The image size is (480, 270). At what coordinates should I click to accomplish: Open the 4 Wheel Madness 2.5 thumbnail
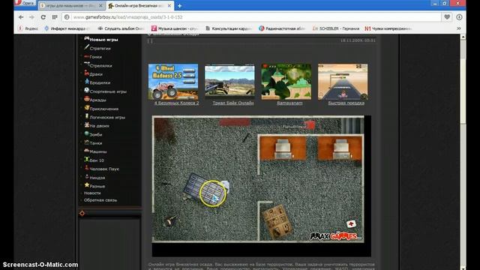point(173,82)
